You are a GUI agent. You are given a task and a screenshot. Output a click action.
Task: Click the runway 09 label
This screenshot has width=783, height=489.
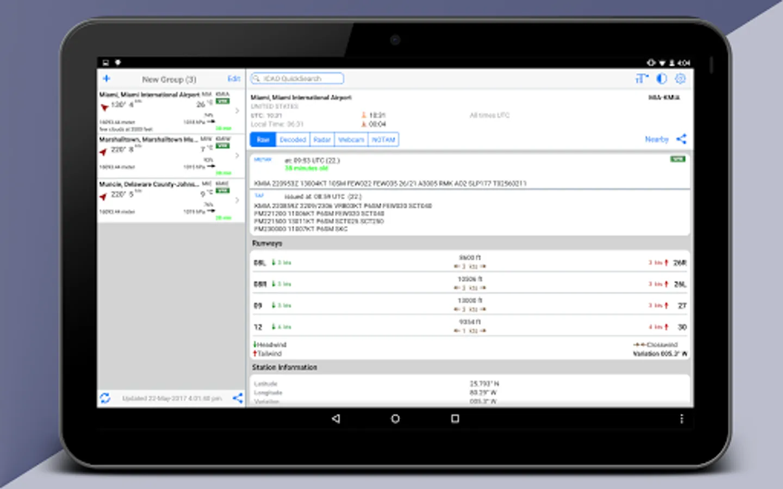(258, 306)
